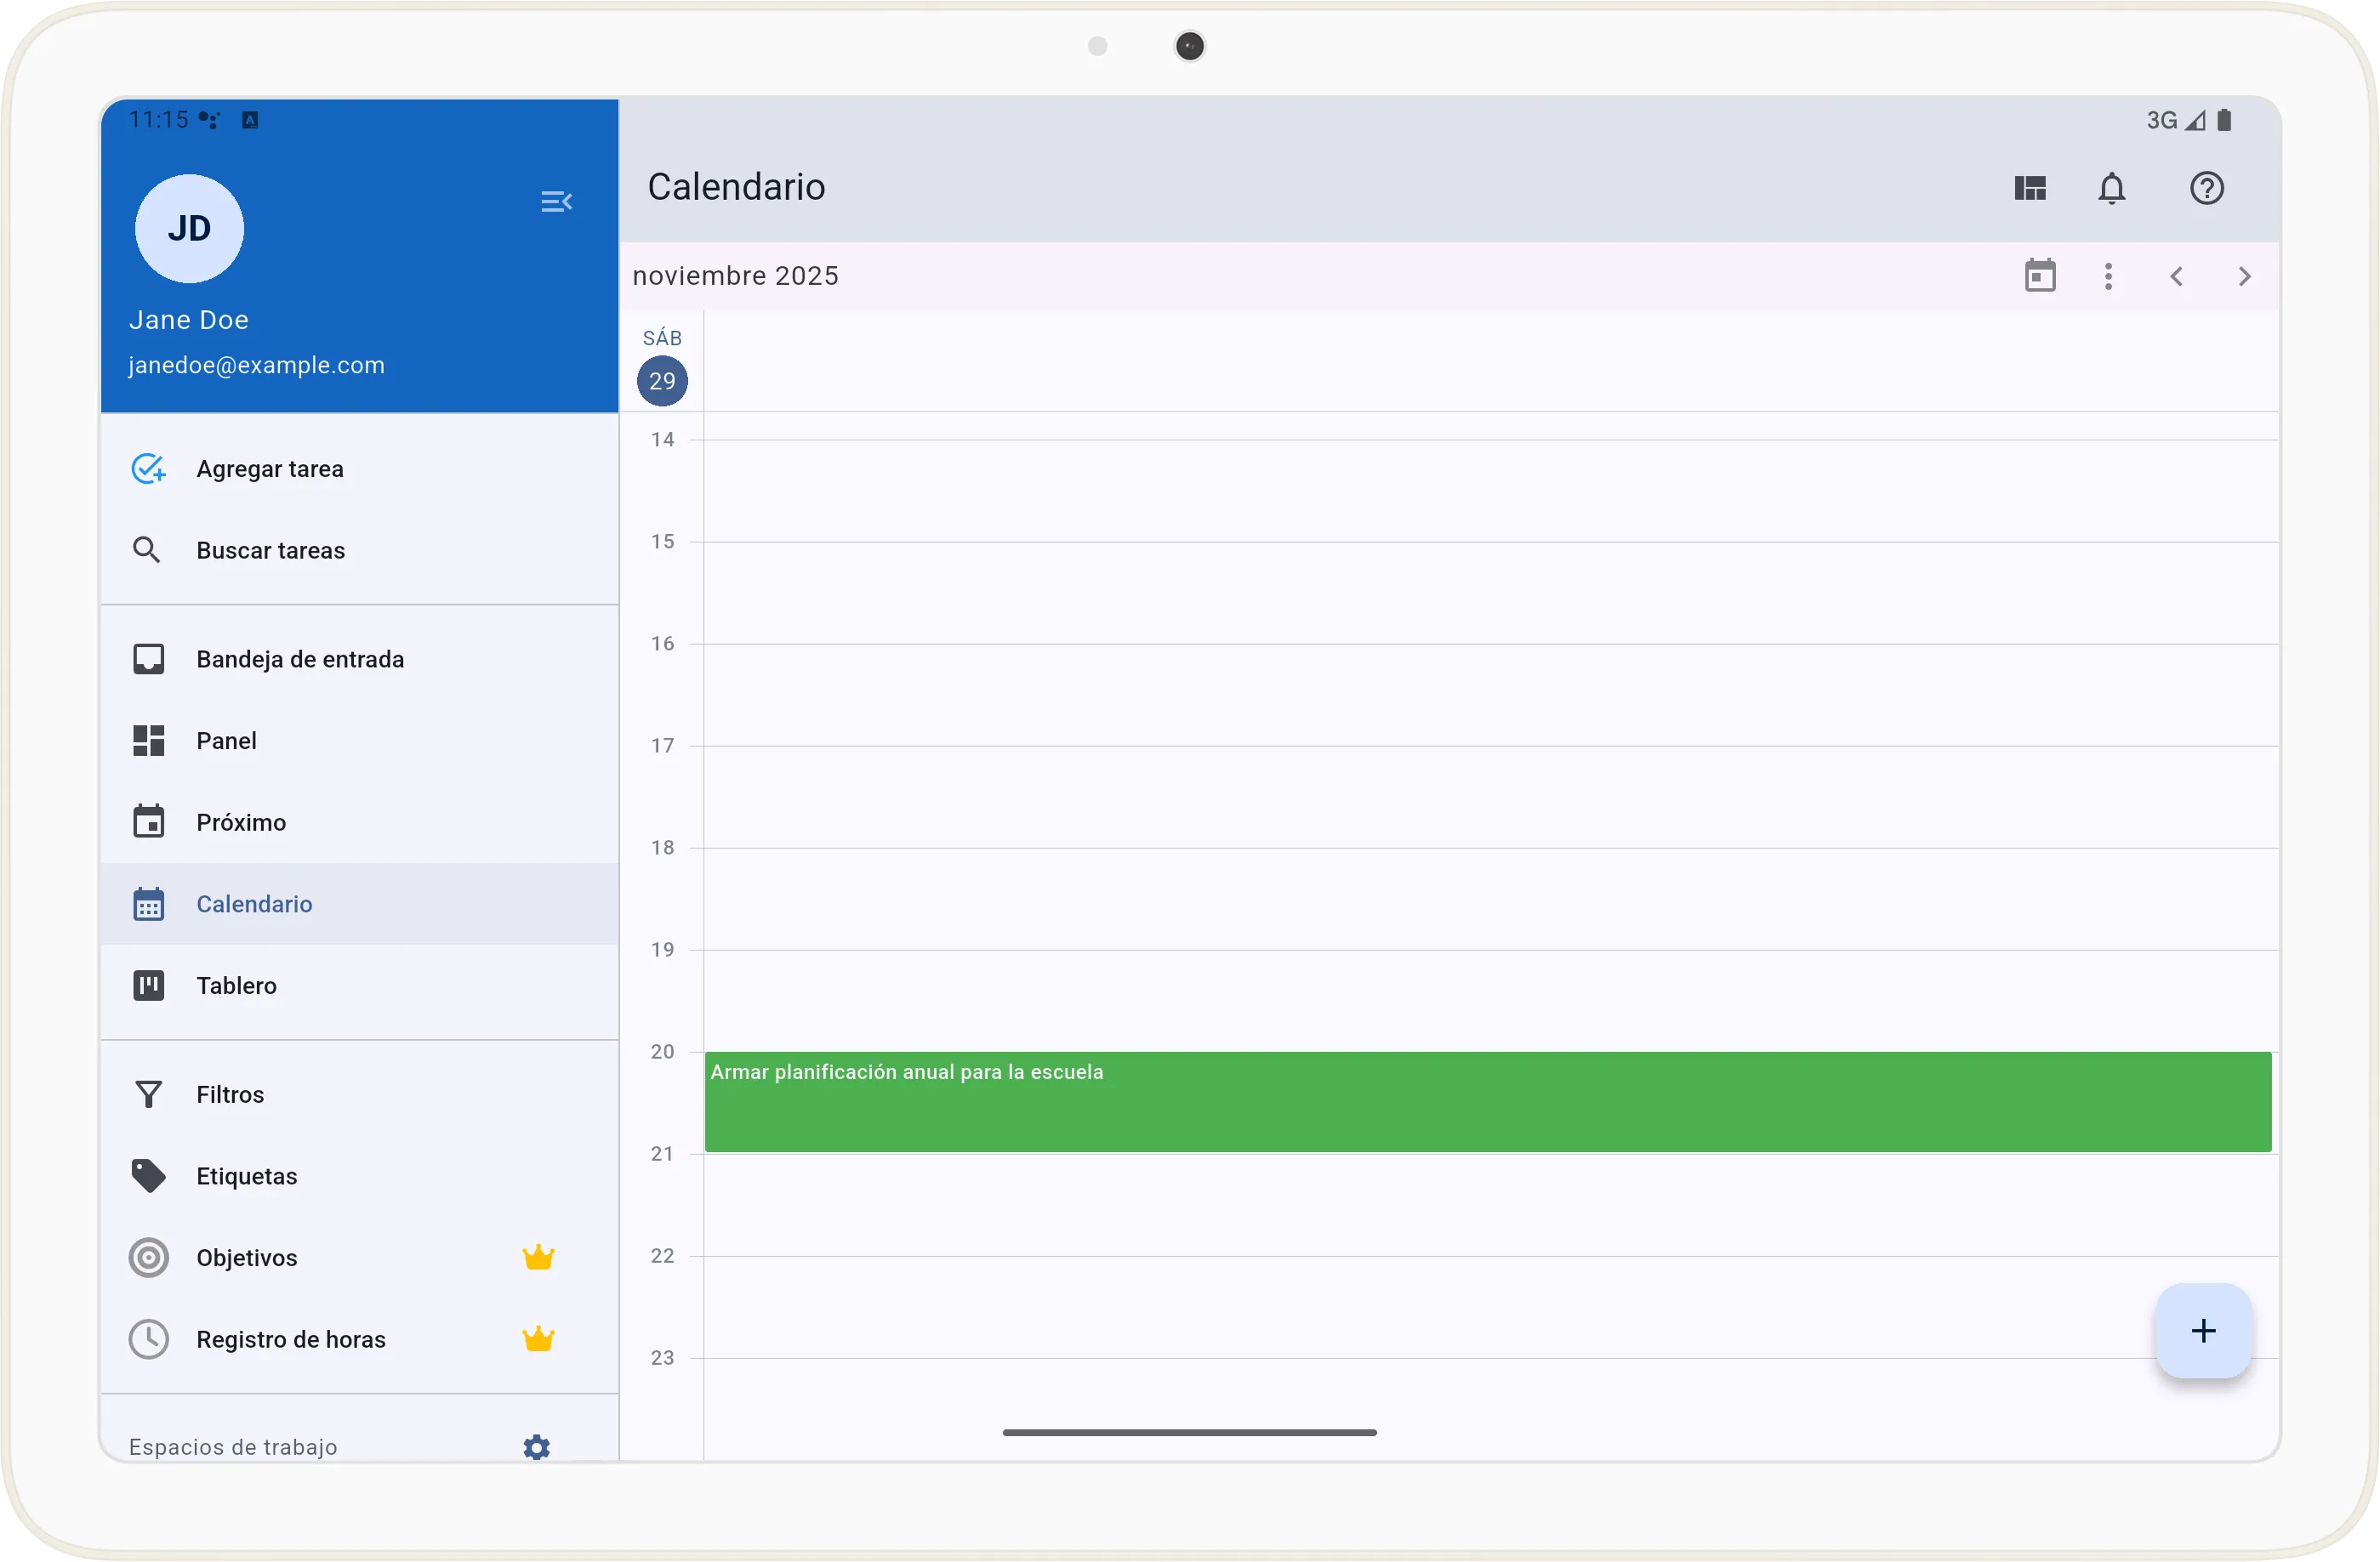Open the three-dot calendar options menu

[x=2108, y=275]
